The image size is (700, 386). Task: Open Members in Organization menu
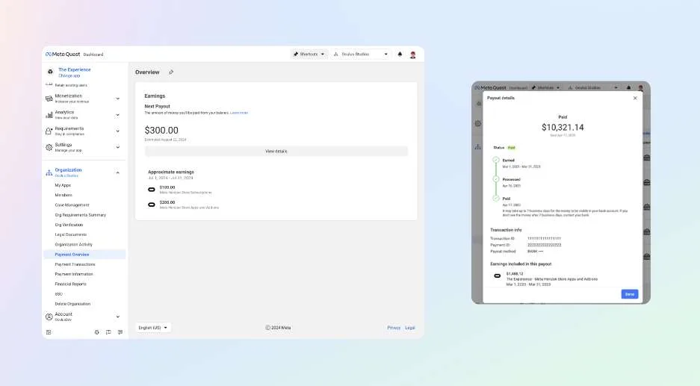click(64, 195)
